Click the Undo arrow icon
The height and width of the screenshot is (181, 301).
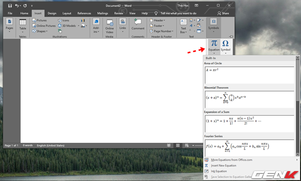click(17, 6)
